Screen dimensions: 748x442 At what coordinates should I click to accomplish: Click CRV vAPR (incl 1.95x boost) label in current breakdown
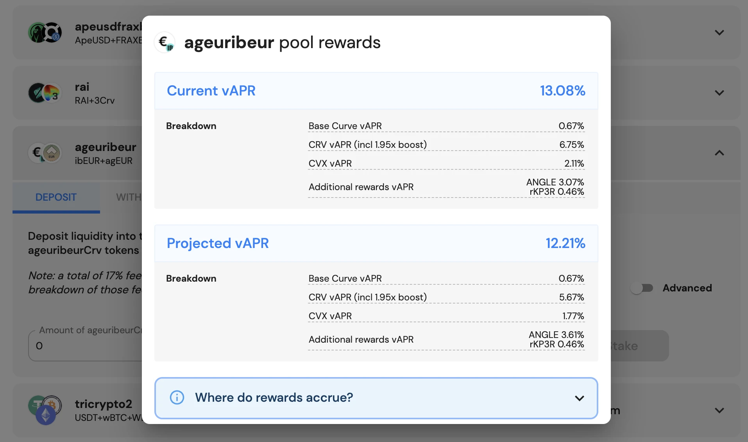367,145
